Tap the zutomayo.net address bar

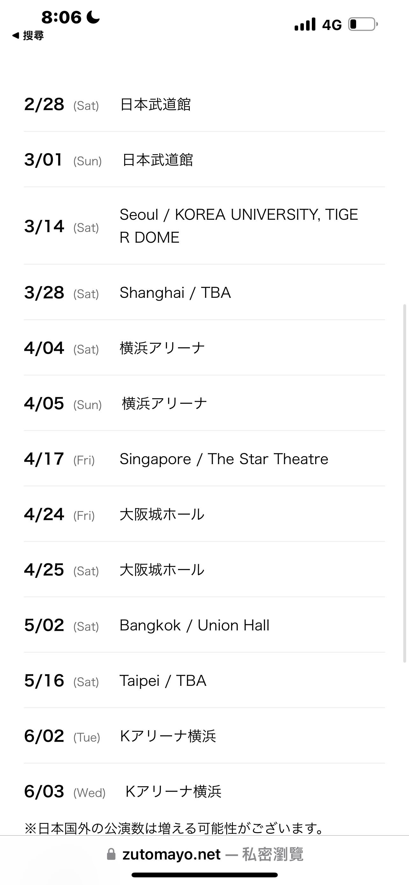point(205,854)
